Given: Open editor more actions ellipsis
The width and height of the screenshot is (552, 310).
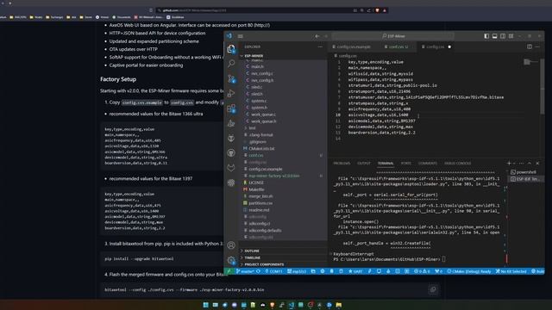Looking at the screenshot, I should 537,46.
